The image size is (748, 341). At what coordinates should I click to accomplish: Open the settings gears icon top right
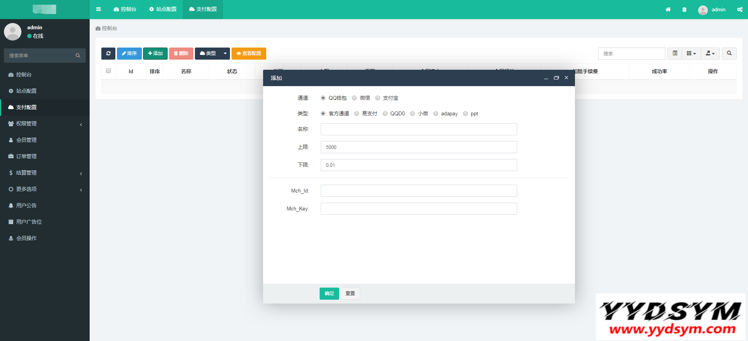739,9
